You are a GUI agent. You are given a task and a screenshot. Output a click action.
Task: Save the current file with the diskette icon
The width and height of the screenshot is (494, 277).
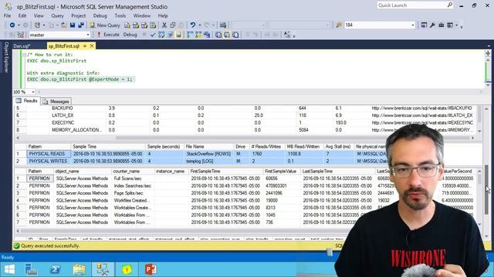(x=73, y=25)
